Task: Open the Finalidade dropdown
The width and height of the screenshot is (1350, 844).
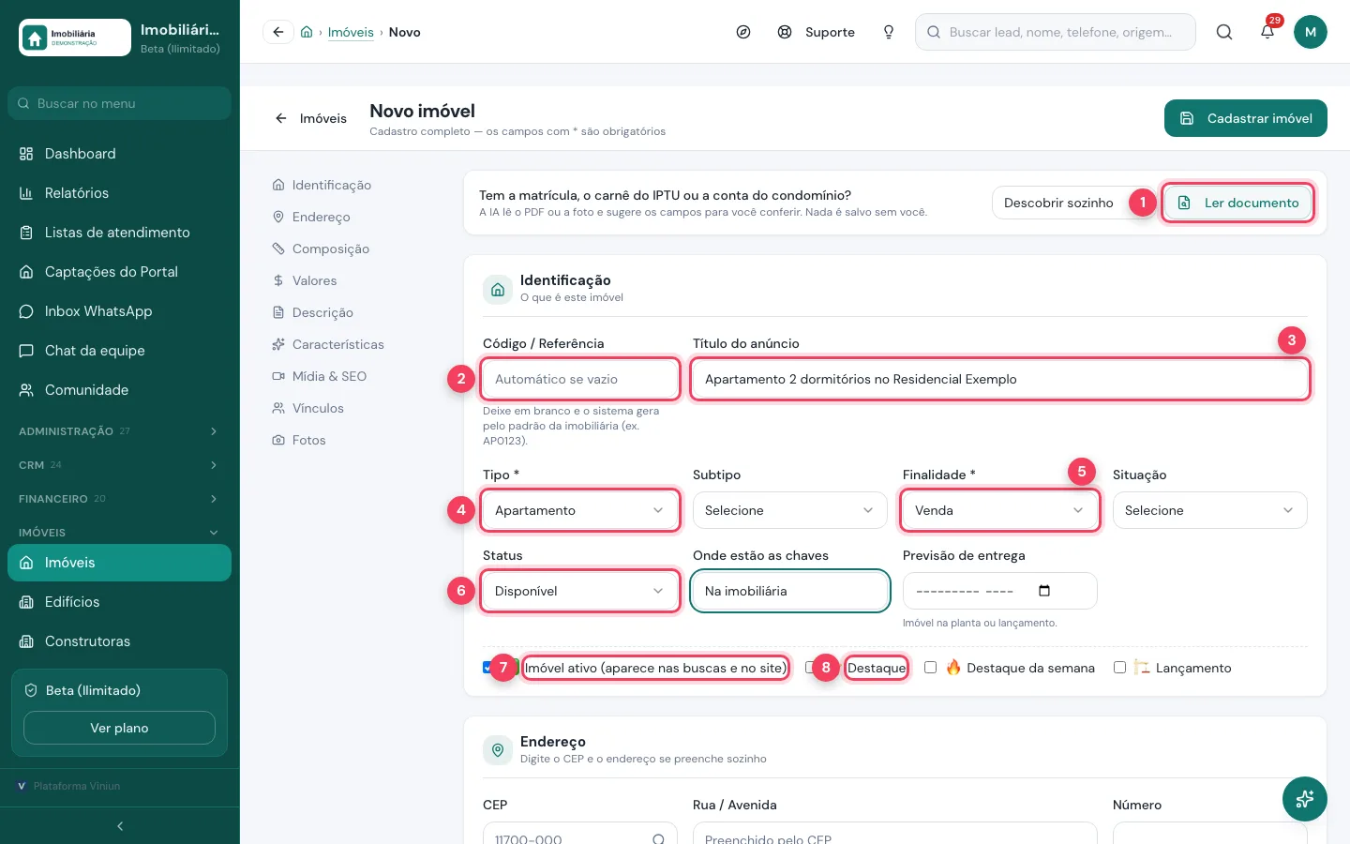Action: (x=1000, y=510)
